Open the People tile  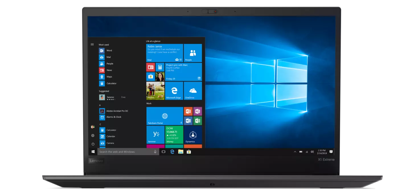[193, 53]
